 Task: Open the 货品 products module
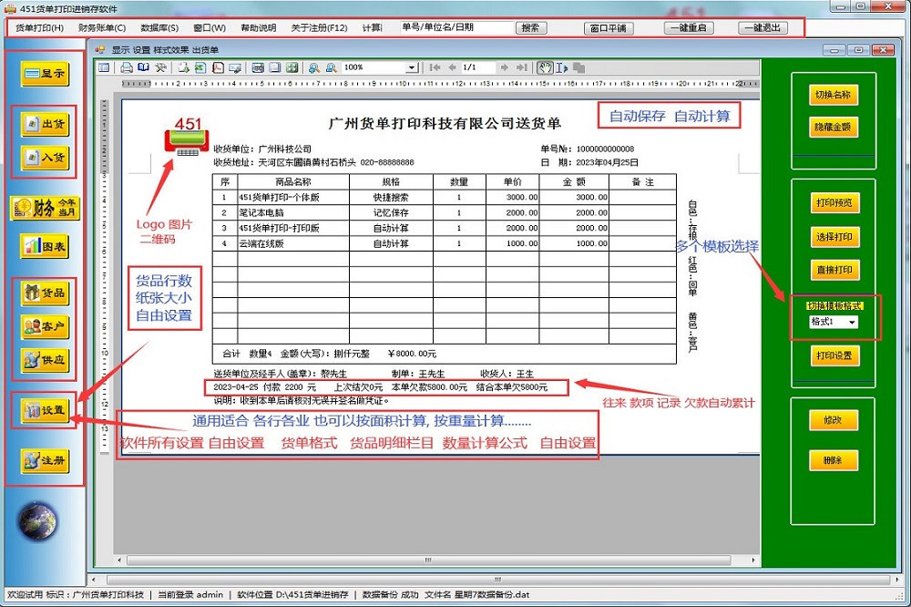[46, 293]
